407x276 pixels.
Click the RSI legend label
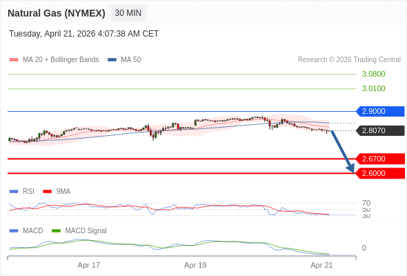tap(28, 192)
